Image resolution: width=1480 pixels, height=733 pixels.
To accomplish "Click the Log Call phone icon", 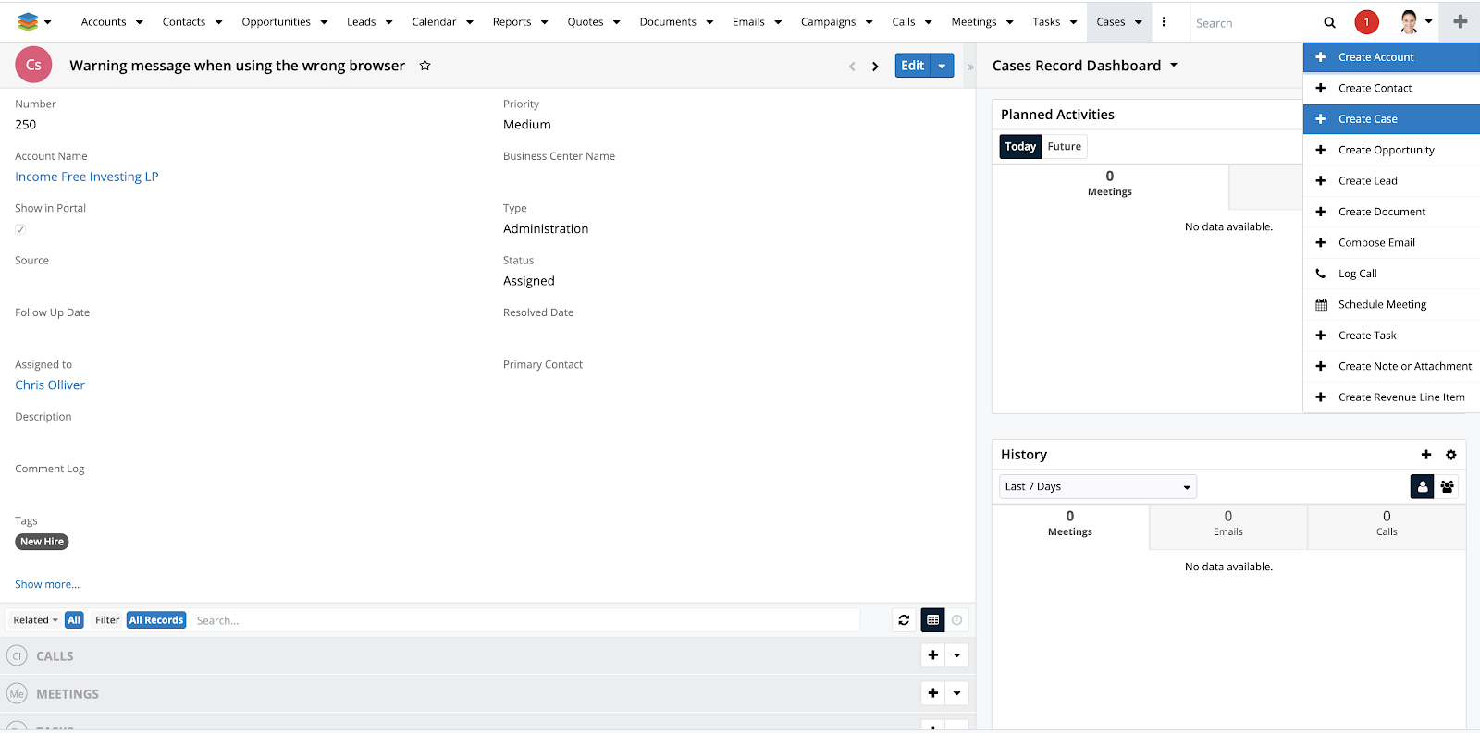I will tap(1321, 274).
